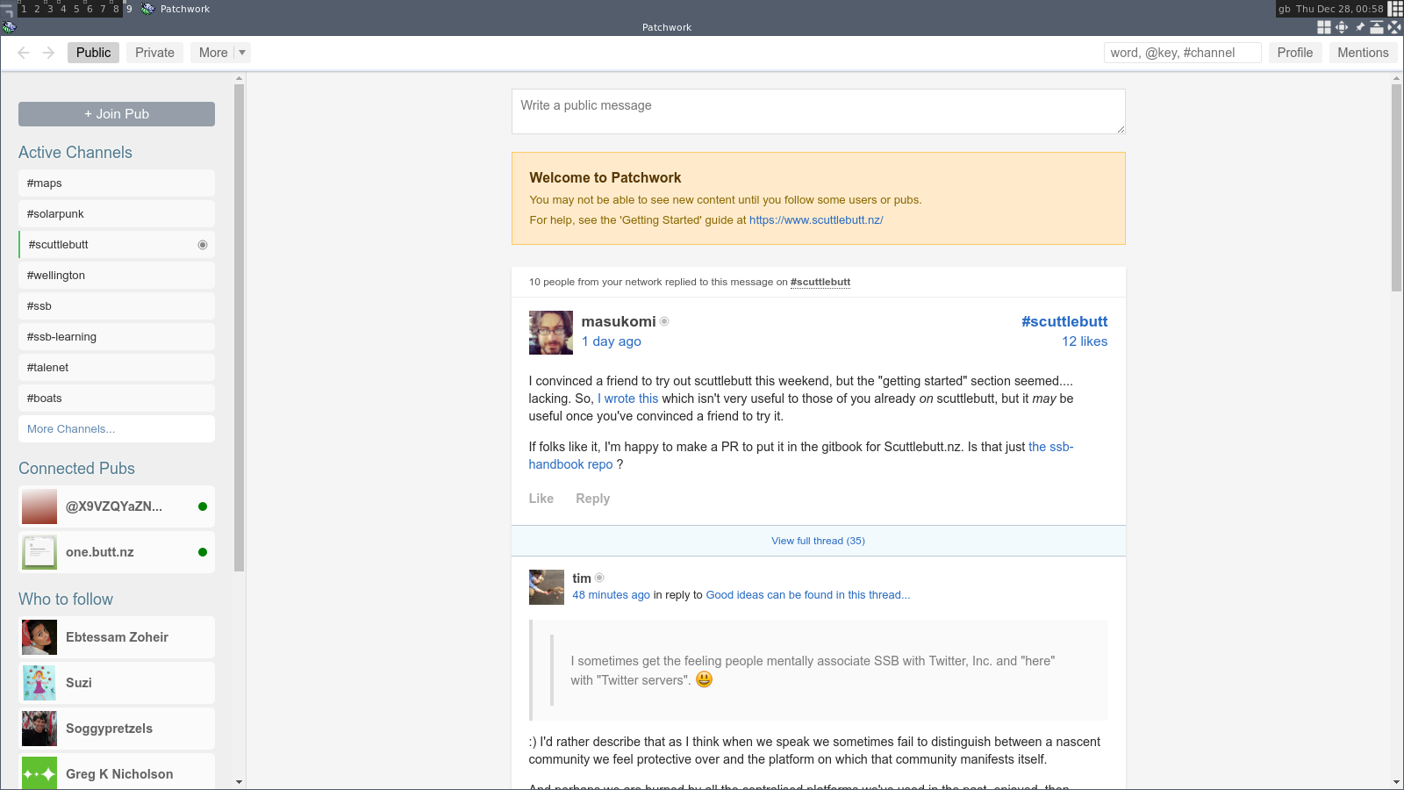Open the Private messages tab
Image resolution: width=1404 pixels, height=790 pixels.
point(154,53)
